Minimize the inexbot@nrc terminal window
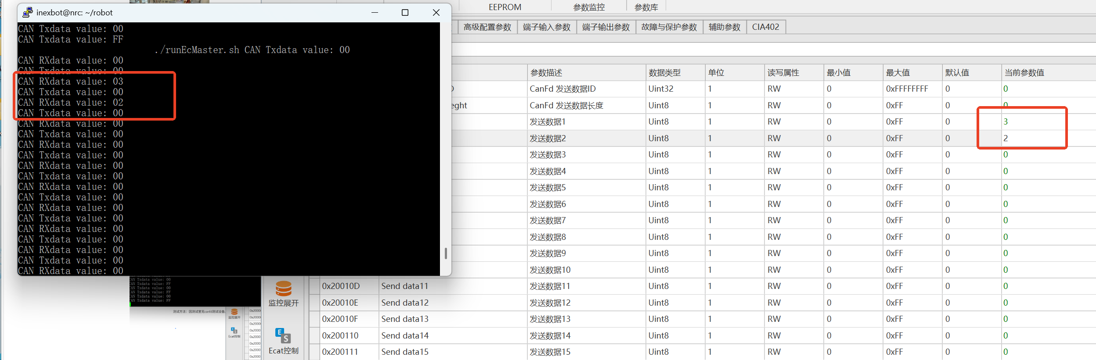 [375, 12]
